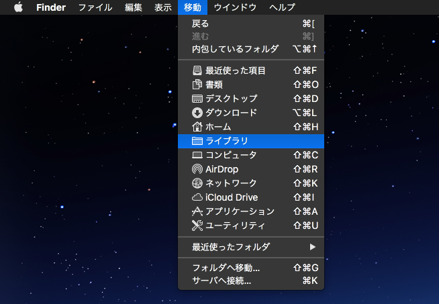Click the ユーティリティ tools icon
The height and width of the screenshot is (304, 439).
click(197, 225)
